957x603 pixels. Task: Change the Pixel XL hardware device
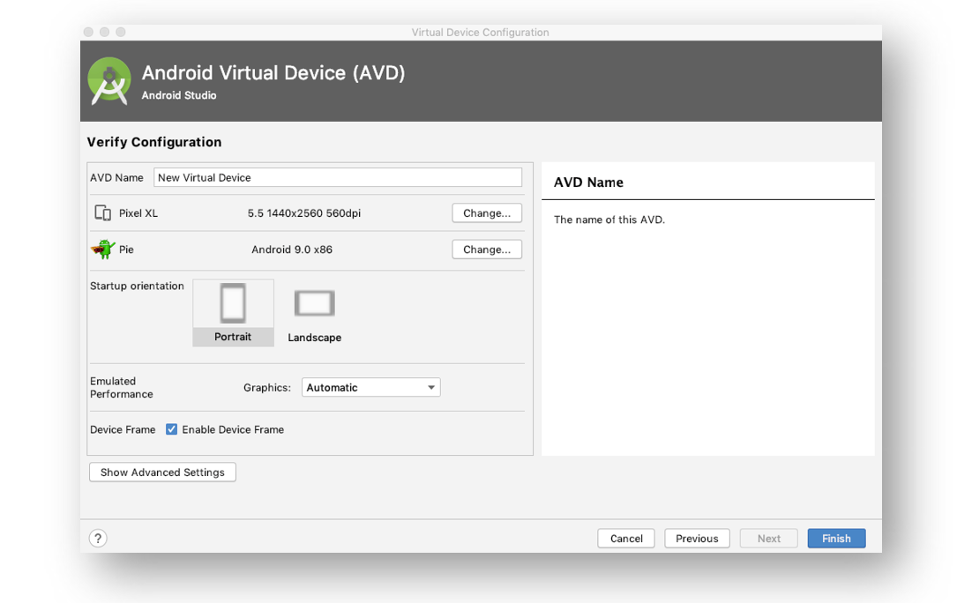pos(487,213)
